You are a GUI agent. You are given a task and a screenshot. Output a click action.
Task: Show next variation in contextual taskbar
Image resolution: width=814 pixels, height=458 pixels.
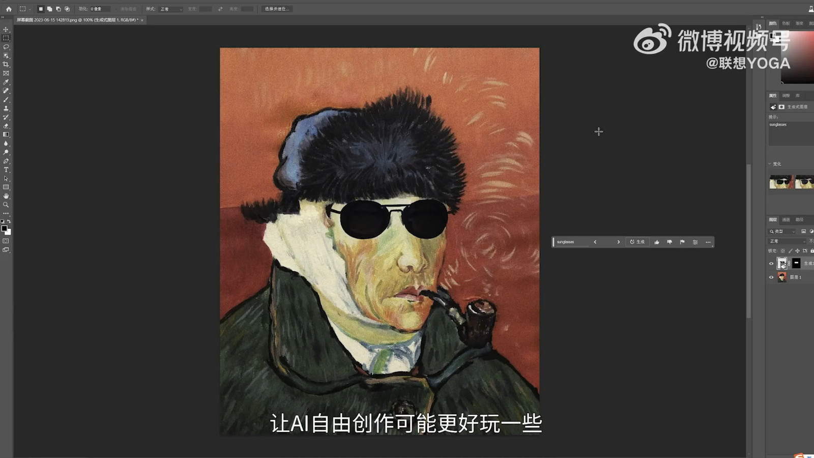[619, 242]
